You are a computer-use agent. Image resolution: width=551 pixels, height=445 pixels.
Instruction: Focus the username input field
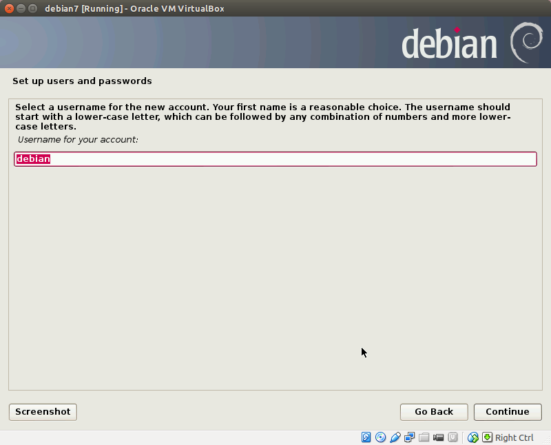coord(275,159)
